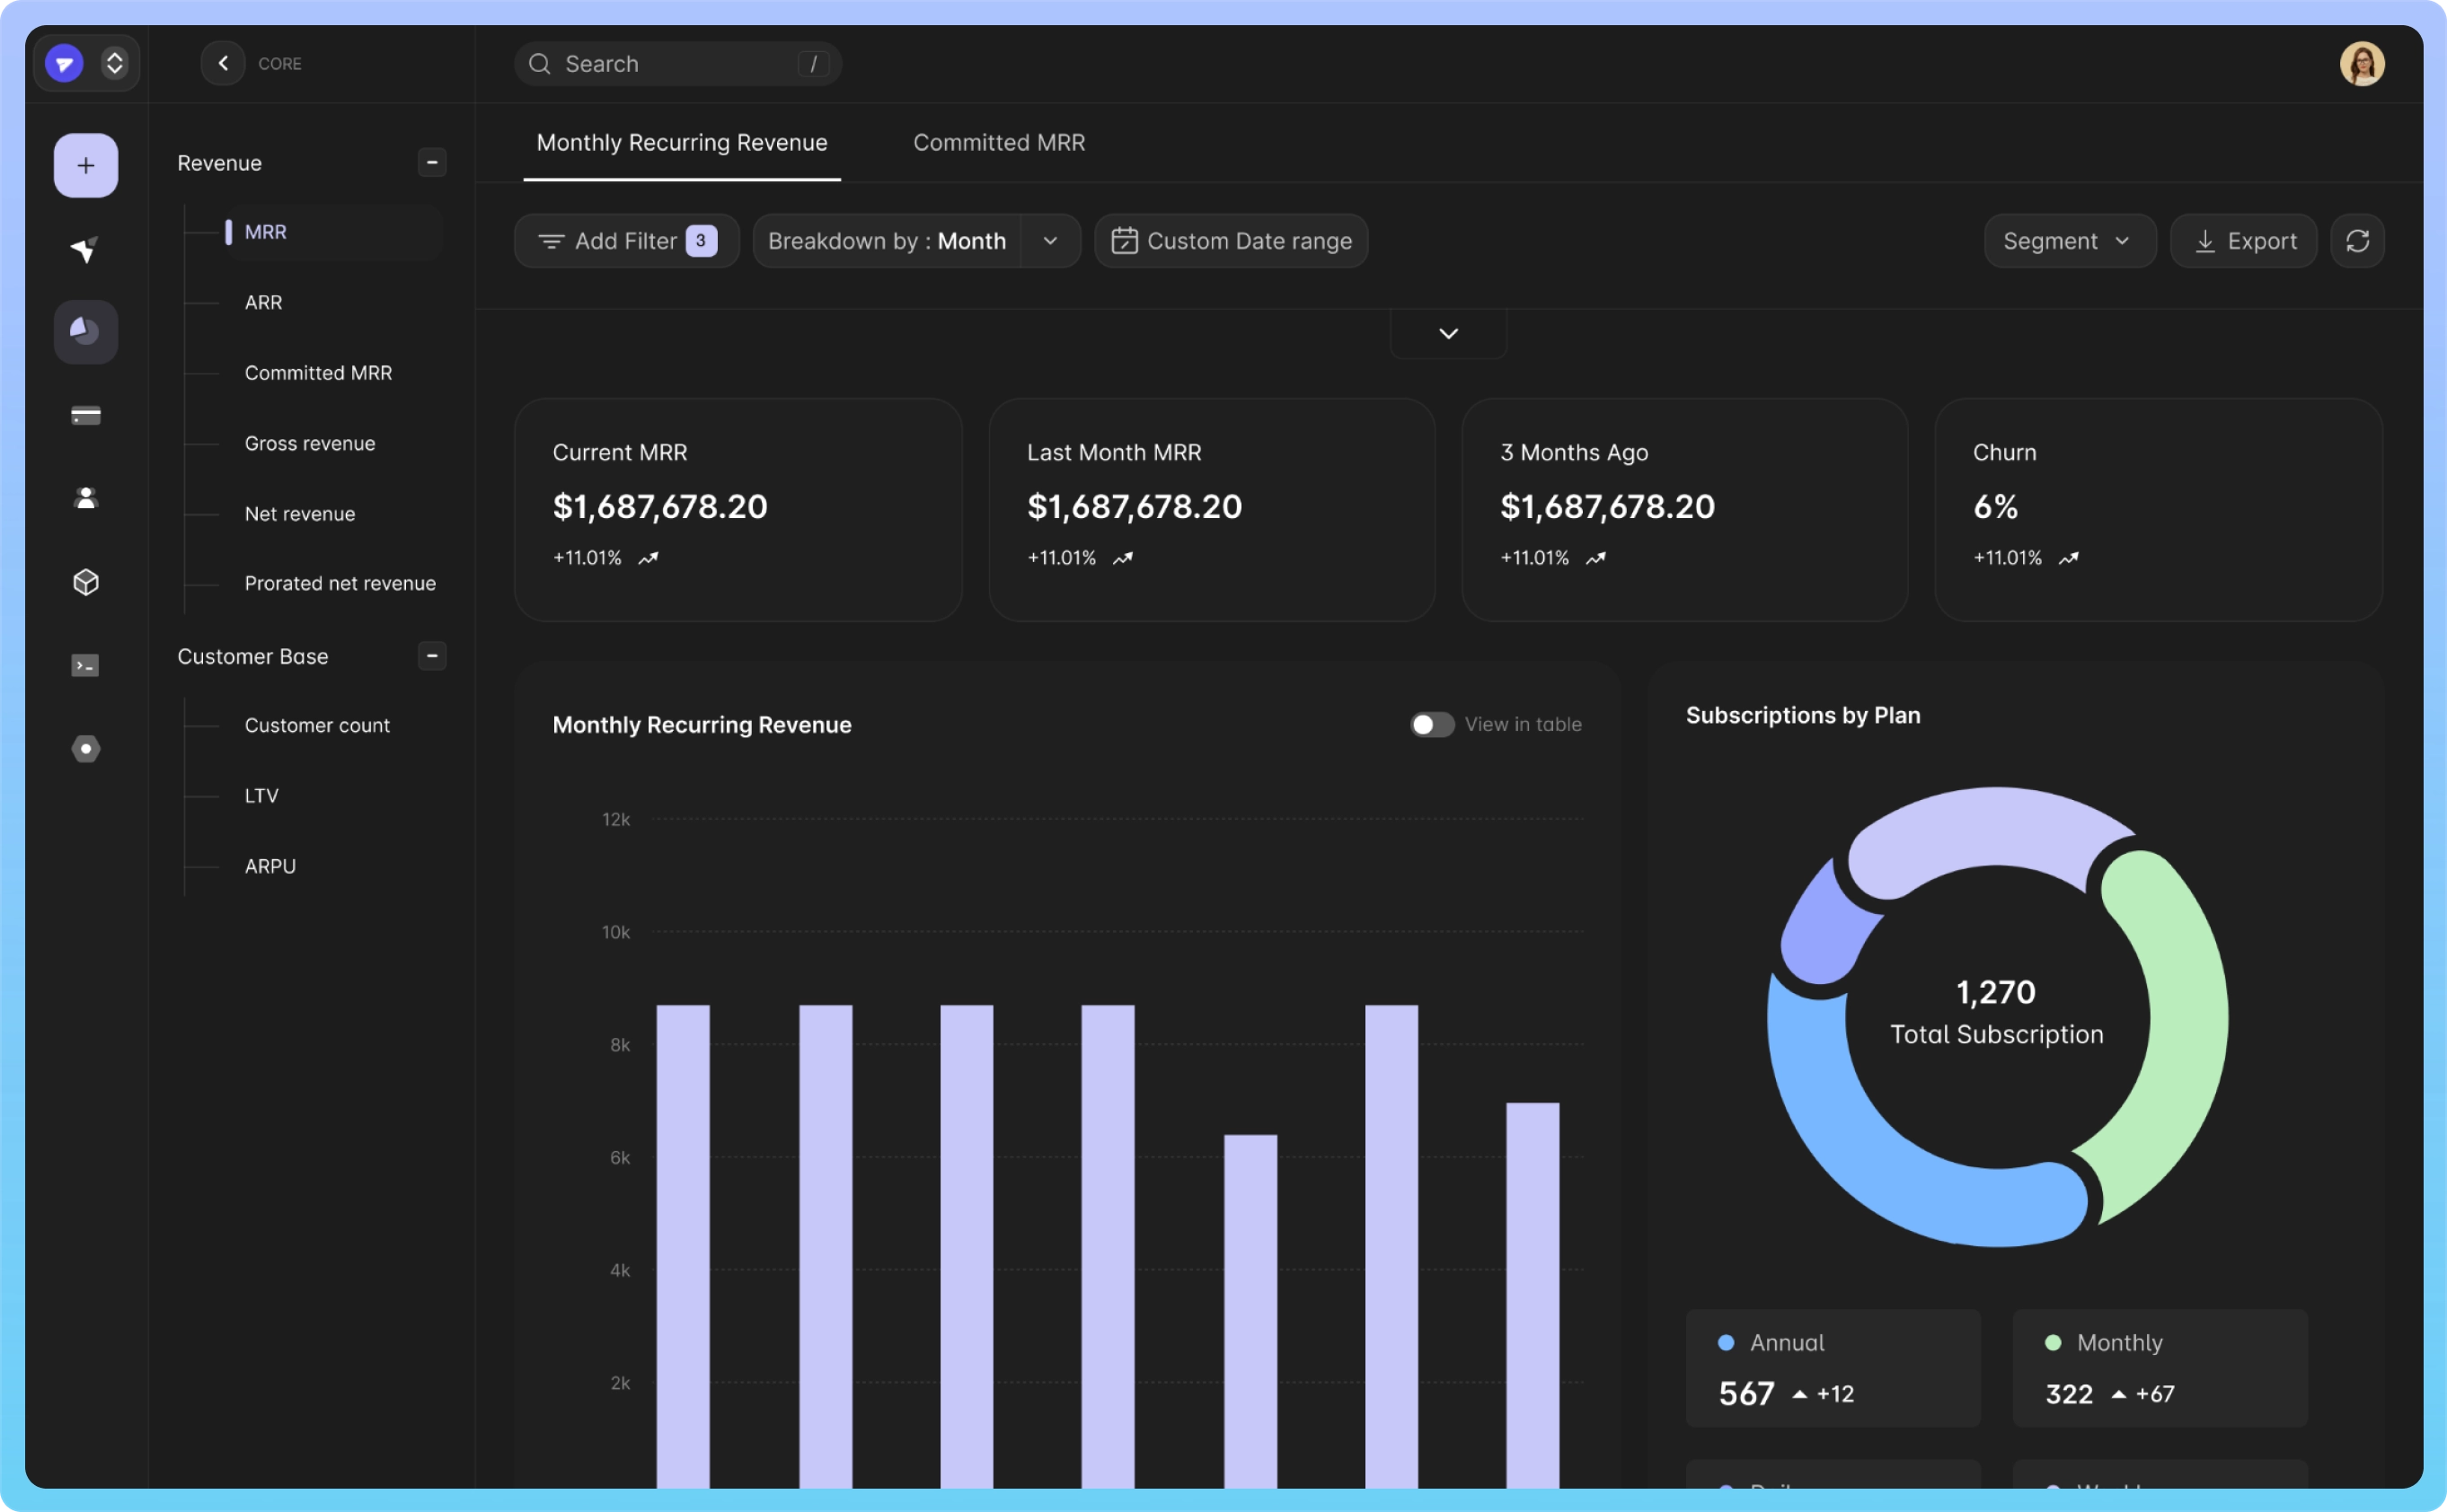Switch to the Committed MRR tab
This screenshot has width=2447, height=1512.
(998, 143)
